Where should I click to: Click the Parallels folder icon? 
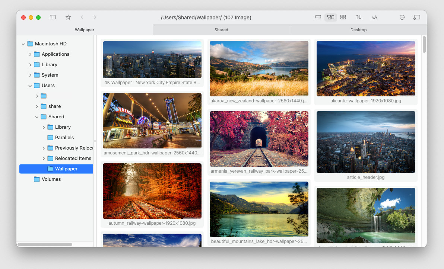click(50, 137)
